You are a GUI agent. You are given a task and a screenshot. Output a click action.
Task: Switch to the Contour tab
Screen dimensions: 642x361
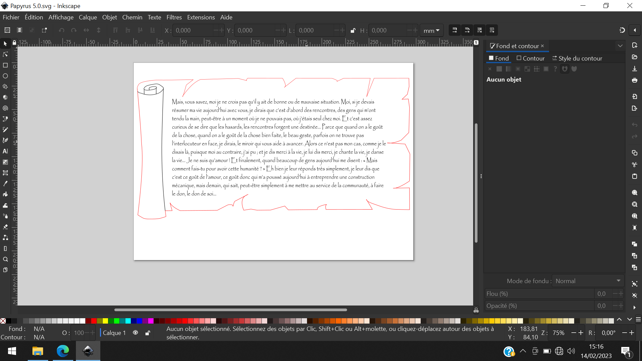(x=531, y=58)
